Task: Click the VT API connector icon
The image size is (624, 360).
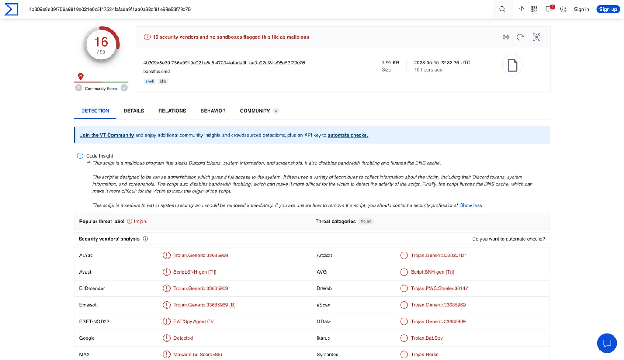Action: 505,37
